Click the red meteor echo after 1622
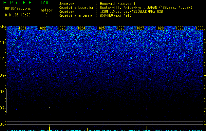This screenshot has height=131, width=206. point(49,107)
